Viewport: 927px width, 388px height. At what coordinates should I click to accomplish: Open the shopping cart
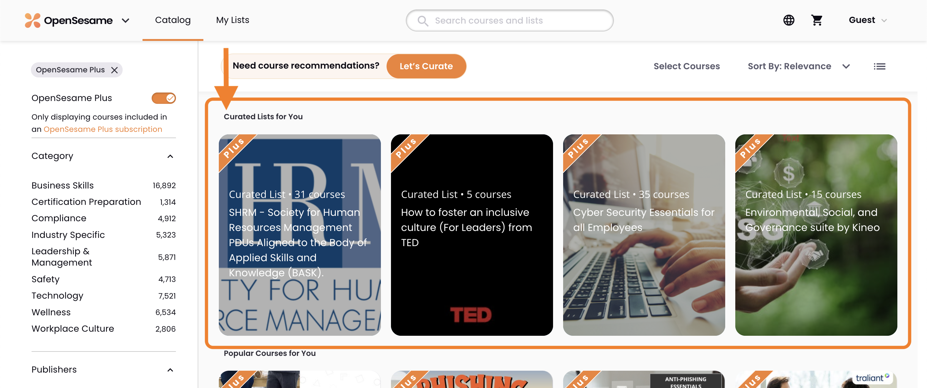pyautogui.click(x=817, y=20)
